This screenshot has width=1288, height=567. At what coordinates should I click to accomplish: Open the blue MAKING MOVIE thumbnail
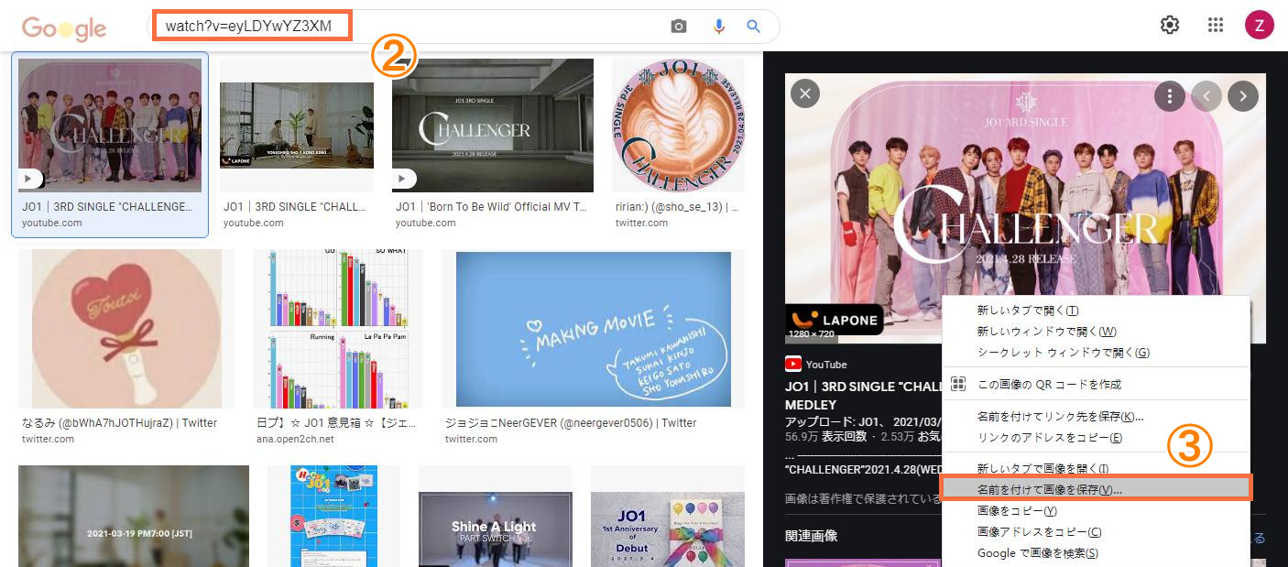[x=594, y=329]
